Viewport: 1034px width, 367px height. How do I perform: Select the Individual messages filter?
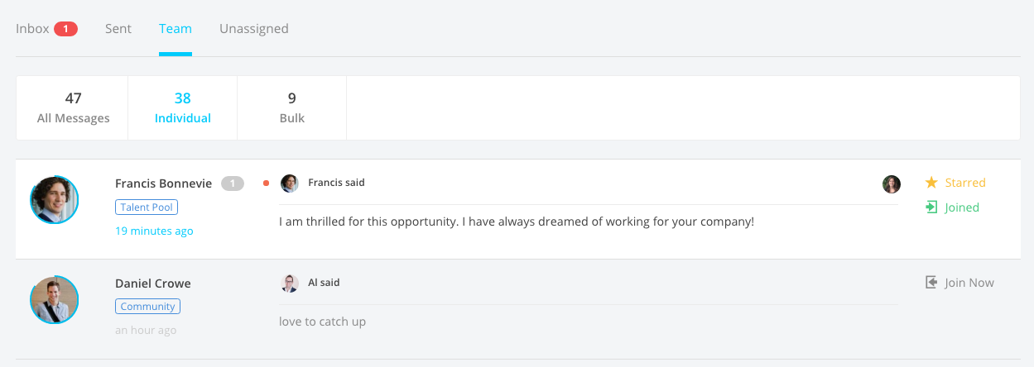(182, 108)
